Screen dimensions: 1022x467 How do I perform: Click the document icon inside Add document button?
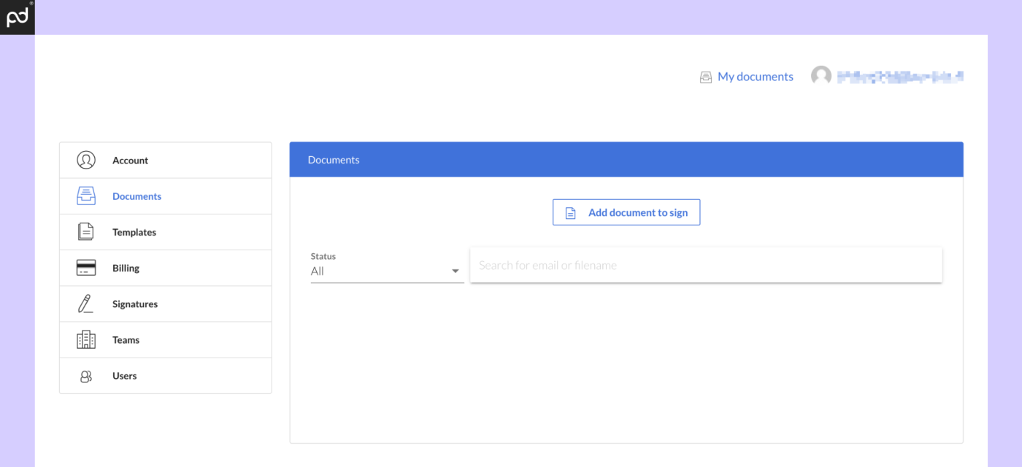coord(570,212)
